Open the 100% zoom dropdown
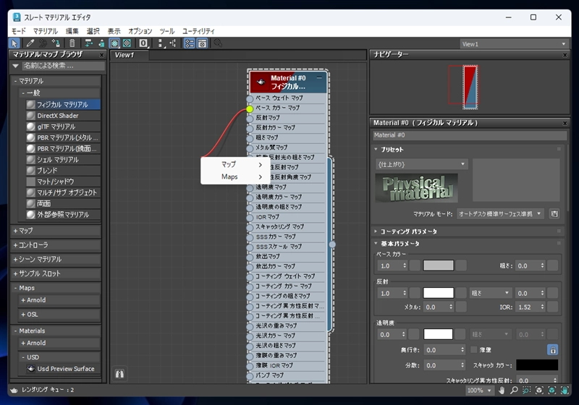This screenshot has height=405, width=579. tap(480, 391)
